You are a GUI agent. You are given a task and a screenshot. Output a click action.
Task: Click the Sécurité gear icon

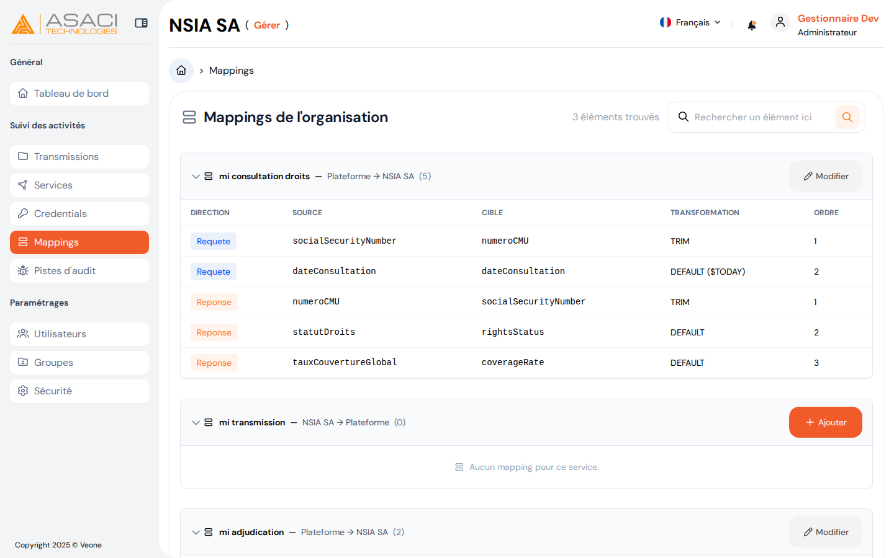tap(23, 391)
